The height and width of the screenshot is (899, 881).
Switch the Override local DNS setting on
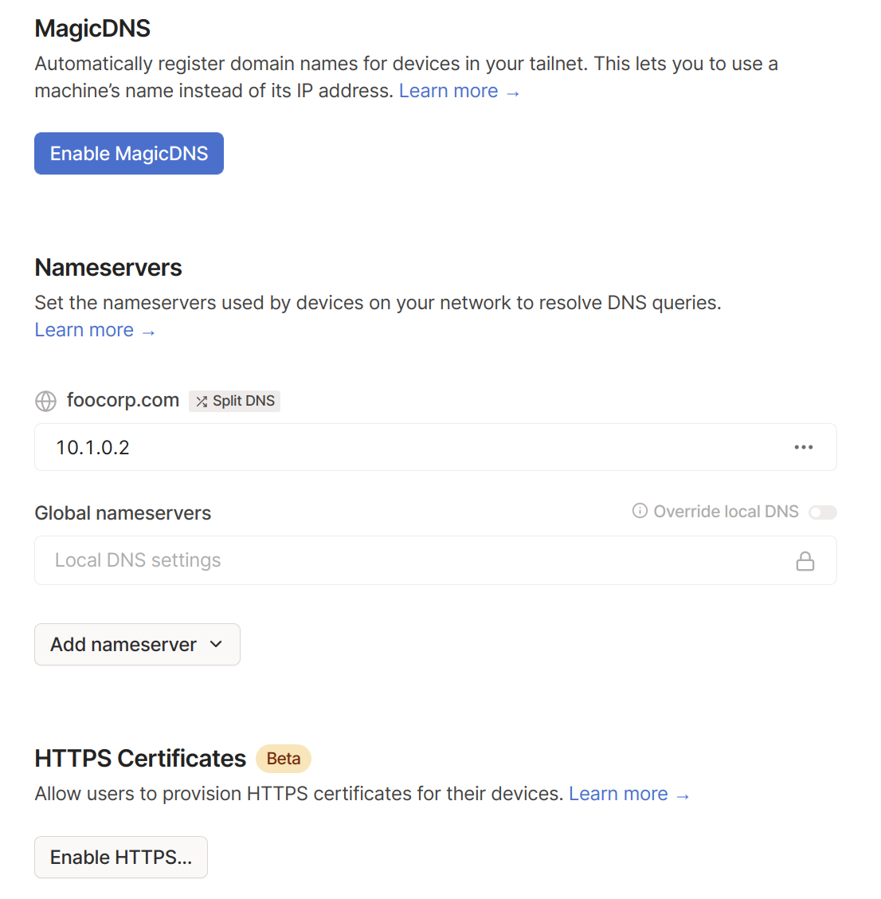(822, 512)
